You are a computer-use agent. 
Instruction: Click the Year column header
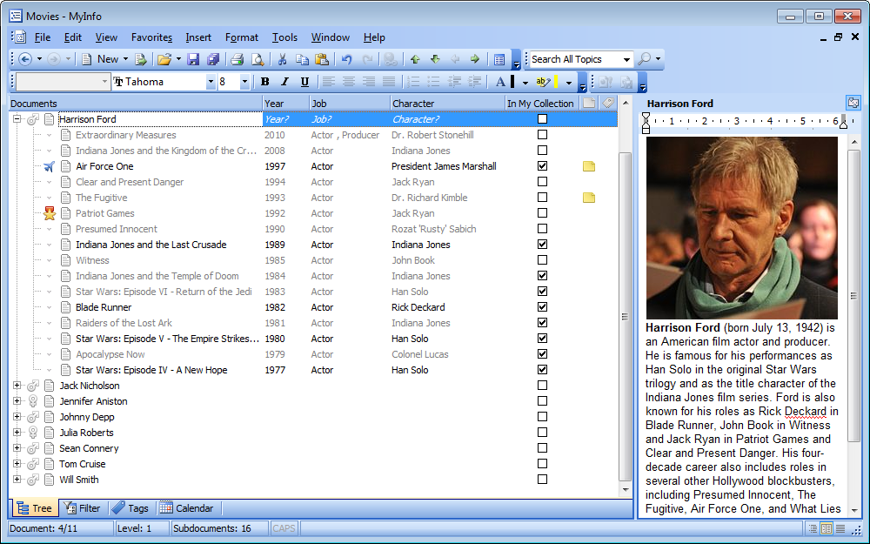[x=285, y=104]
